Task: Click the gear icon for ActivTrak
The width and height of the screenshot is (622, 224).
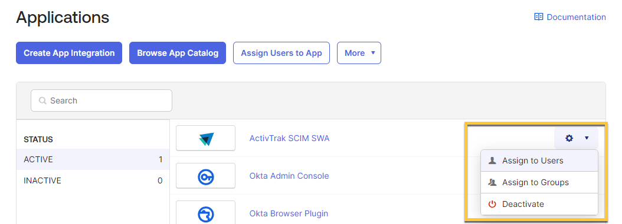Action: coord(569,138)
